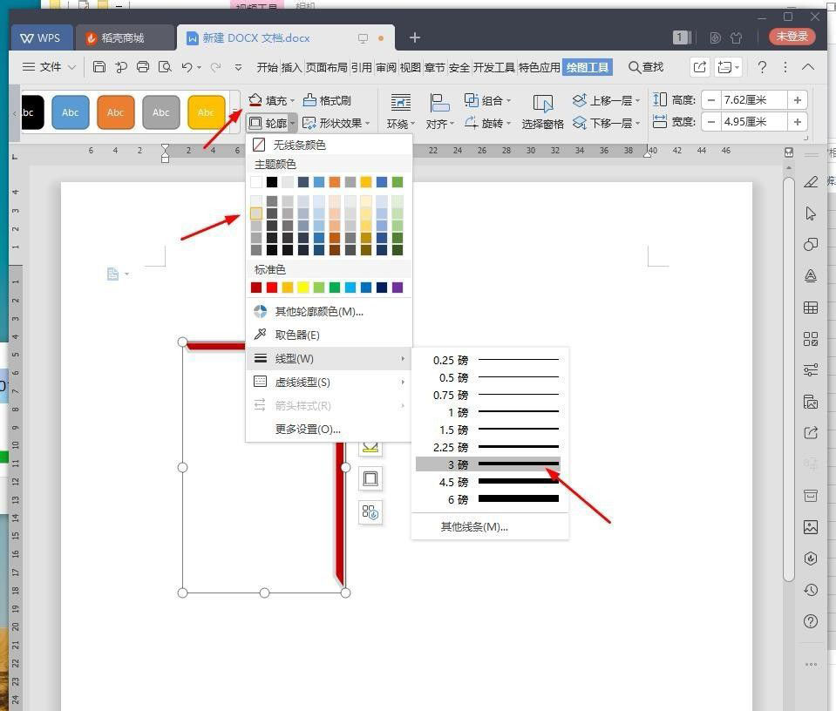
Task: Switch to the 插入 ribbon tab
Action: [292, 66]
